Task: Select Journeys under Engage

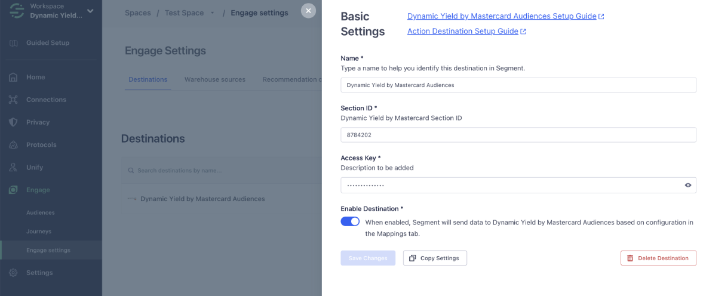Action: 39,232
